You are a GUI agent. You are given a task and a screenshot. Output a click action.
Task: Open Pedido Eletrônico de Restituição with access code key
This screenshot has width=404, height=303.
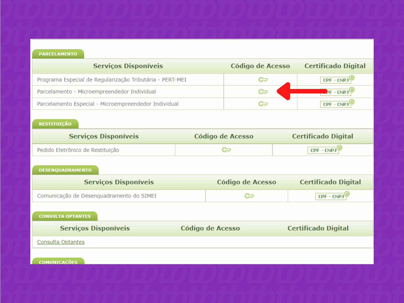226,150
